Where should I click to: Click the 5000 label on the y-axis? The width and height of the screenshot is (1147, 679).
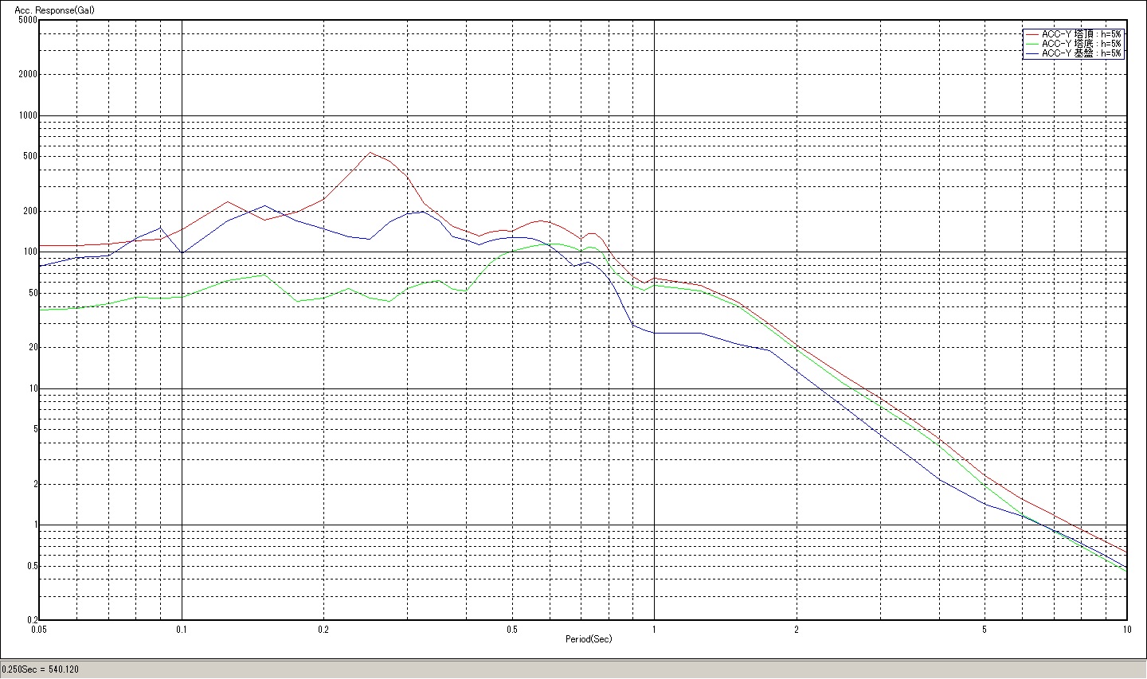27,20
